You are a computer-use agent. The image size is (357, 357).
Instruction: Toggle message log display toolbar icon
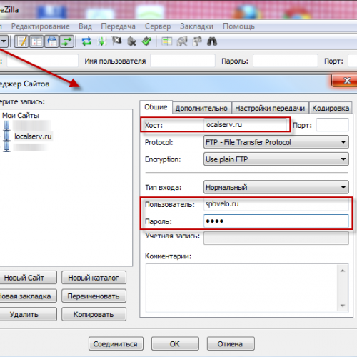point(21,41)
